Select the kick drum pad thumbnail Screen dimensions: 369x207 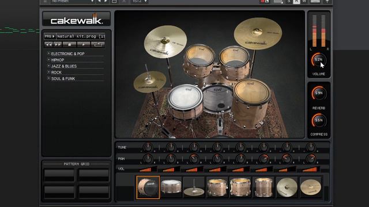point(148,187)
